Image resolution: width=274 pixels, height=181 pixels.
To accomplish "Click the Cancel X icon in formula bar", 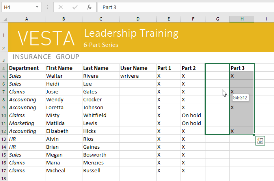I will [x=61, y=7].
